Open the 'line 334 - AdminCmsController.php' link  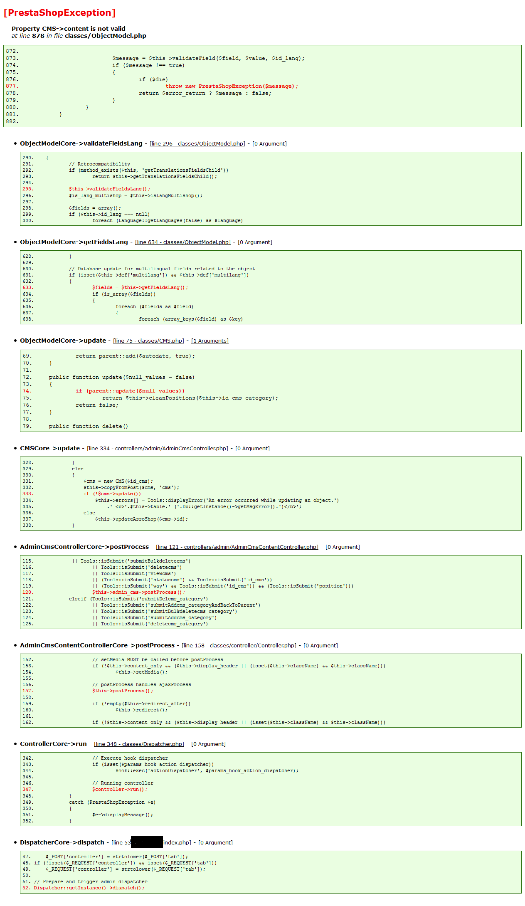click(158, 449)
